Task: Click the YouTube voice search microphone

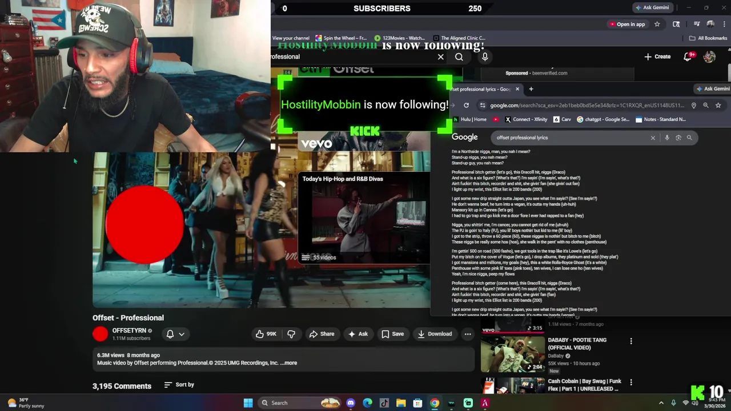Action: pyautogui.click(x=485, y=57)
